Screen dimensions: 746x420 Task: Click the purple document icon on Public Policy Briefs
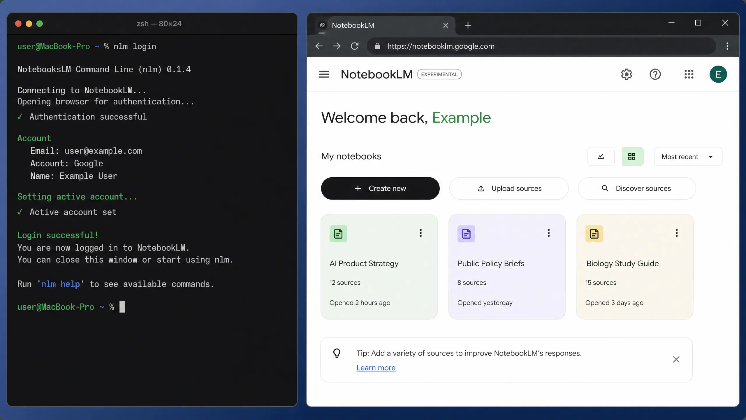coord(466,234)
